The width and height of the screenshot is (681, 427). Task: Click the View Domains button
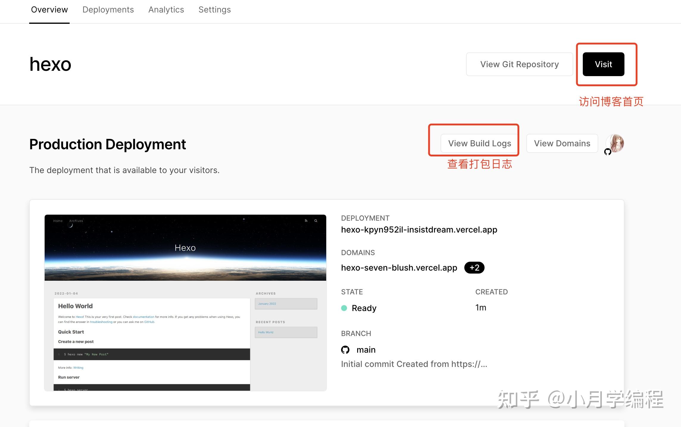(562, 143)
